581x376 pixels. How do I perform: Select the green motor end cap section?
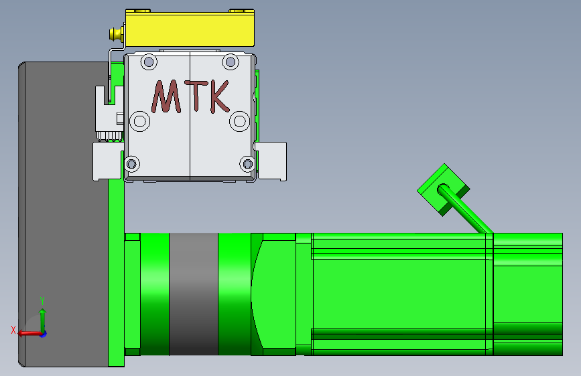528,294
